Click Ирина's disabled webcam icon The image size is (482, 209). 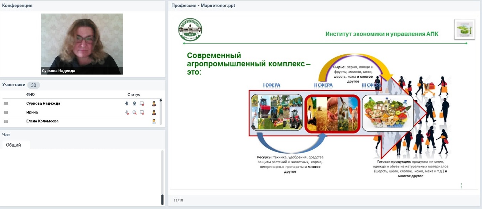(x=134, y=112)
